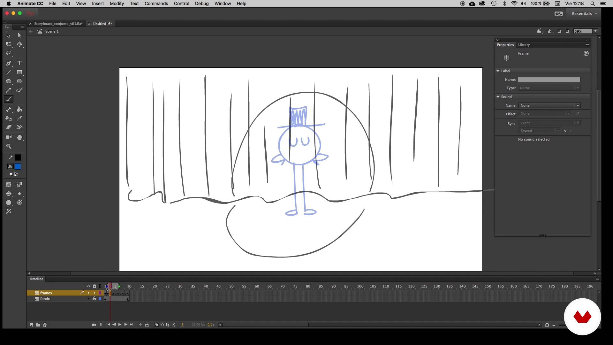This screenshot has width=613, height=345.
Task: Select the Free Transform tool
Action: coord(9,44)
